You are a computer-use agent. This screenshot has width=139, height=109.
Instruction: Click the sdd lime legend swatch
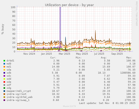point(4,79)
